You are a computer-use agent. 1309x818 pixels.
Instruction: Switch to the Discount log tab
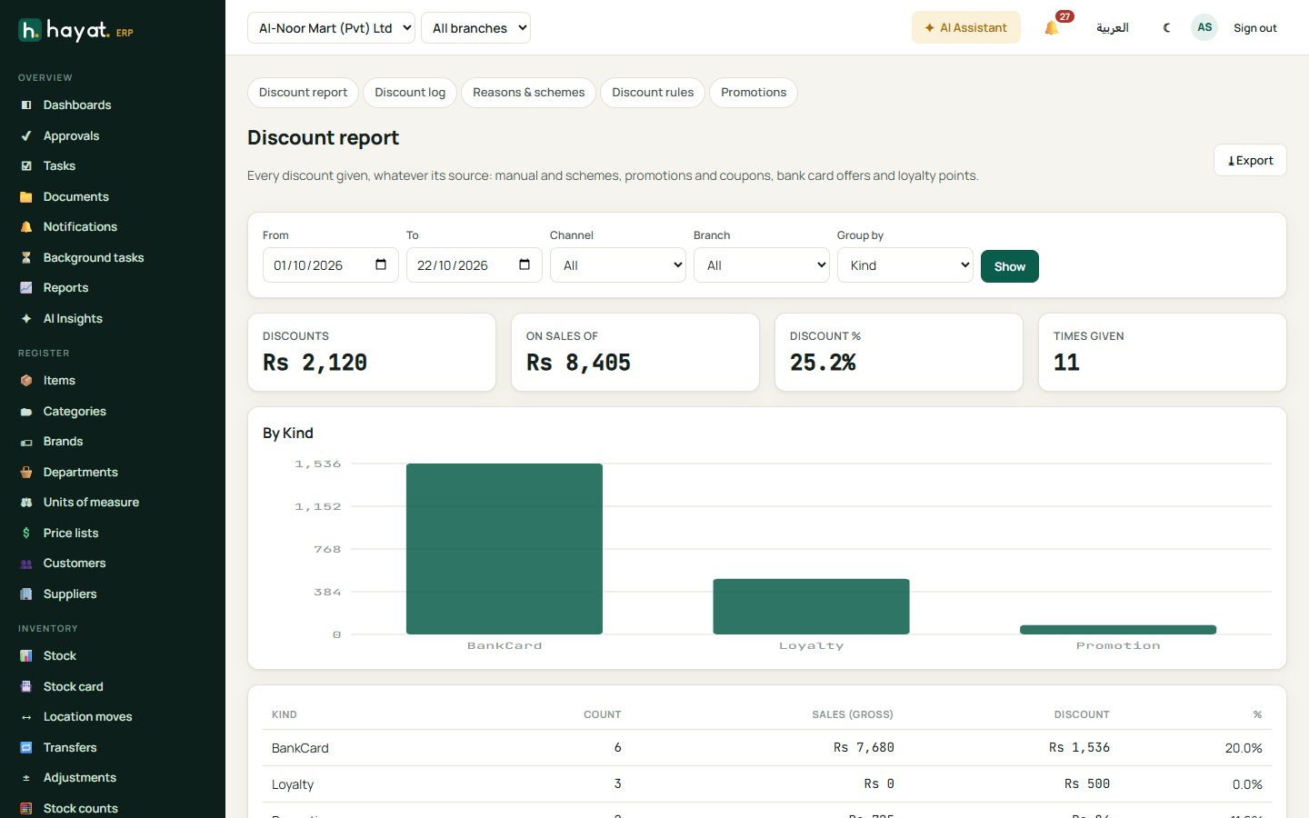coord(410,93)
